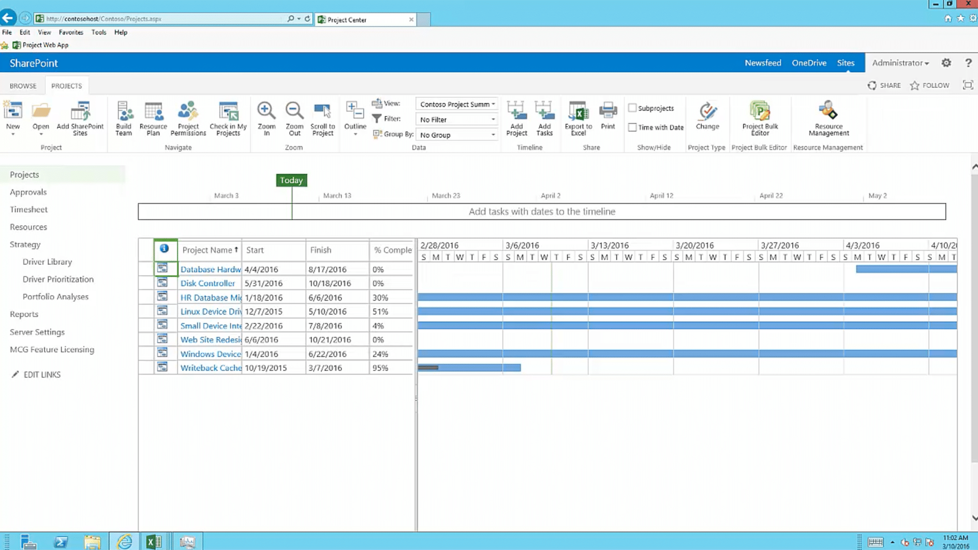Open SharePoint settings gear
Image resolution: width=978 pixels, height=550 pixels.
(946, 63)
